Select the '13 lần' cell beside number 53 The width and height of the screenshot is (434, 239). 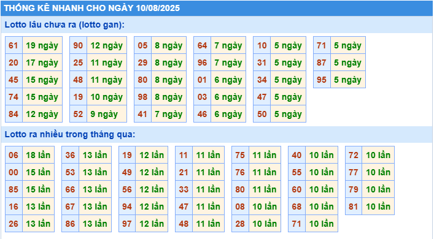[95, 172]
